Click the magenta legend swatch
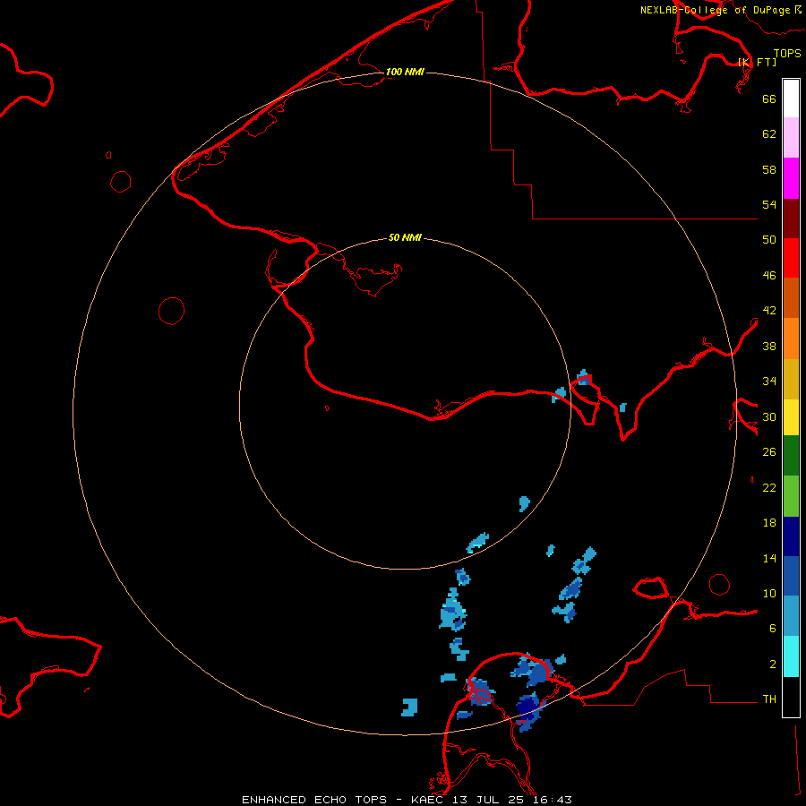The height and width of the screenshot is (806, 806). (791, 178)
